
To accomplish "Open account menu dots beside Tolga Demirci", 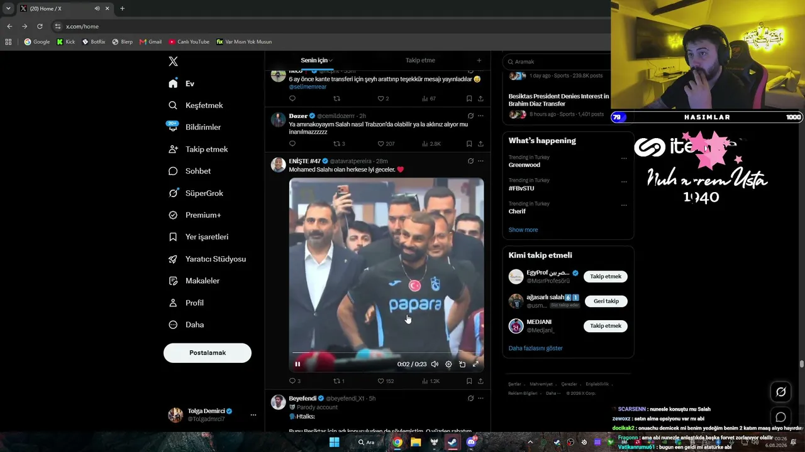I will (x=253, y=415).
